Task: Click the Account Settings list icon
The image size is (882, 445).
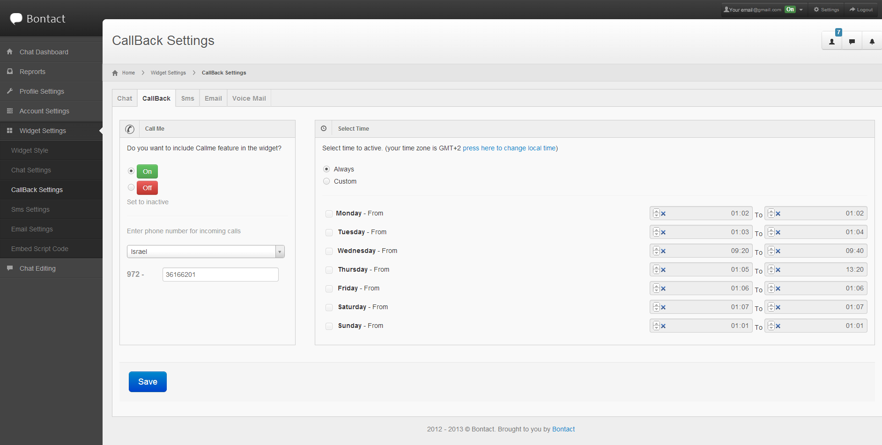Action: (9, 111)
